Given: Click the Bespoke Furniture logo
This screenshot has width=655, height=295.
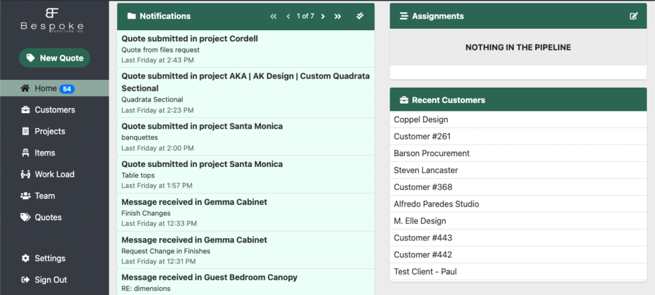Looking at the screenshot, I should (52, 20).
